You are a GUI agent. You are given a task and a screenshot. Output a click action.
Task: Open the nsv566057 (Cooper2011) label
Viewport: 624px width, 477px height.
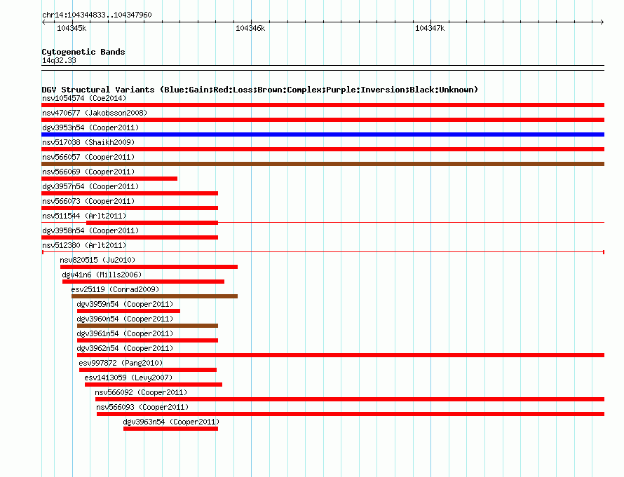[88, 157]
